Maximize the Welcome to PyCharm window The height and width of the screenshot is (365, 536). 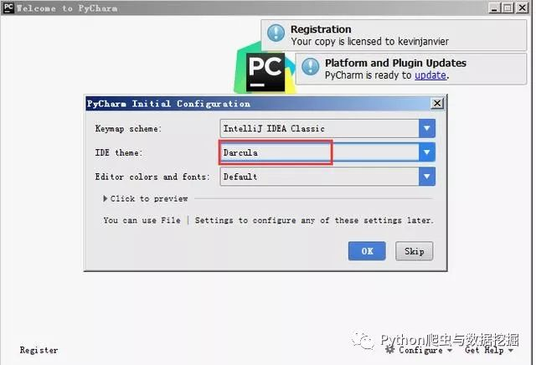(x=508, y=8)
